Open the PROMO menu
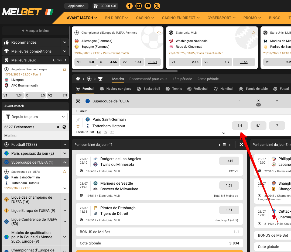291x252 pixels. coord(252,18)
